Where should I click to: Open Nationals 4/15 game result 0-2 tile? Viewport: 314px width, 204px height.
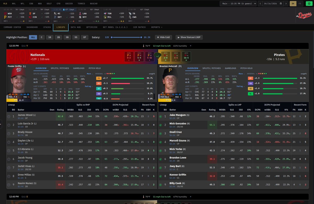click(129, 57)
